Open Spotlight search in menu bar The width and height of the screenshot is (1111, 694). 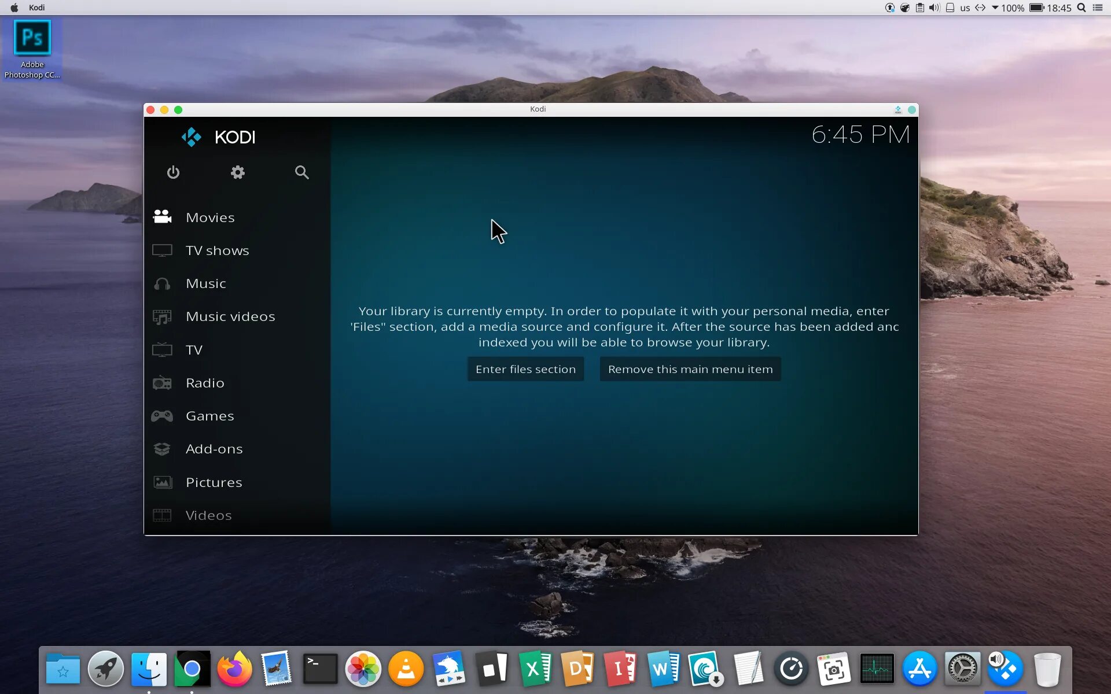click(1081, 8)
